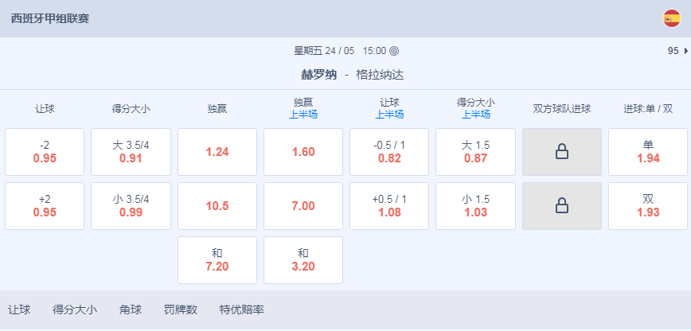Open the 让球 tab at bottom
691x331 pixels.
point(19,310)
